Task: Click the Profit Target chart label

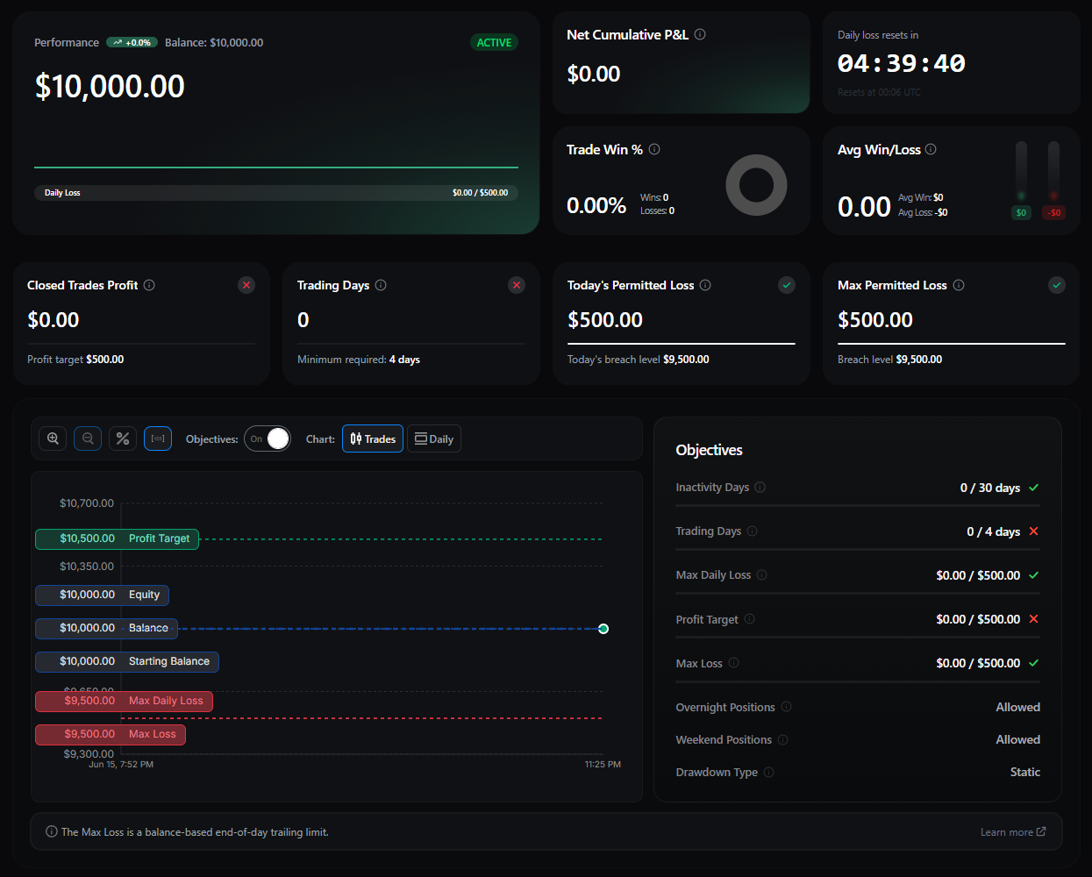Action: pos(118,538)
